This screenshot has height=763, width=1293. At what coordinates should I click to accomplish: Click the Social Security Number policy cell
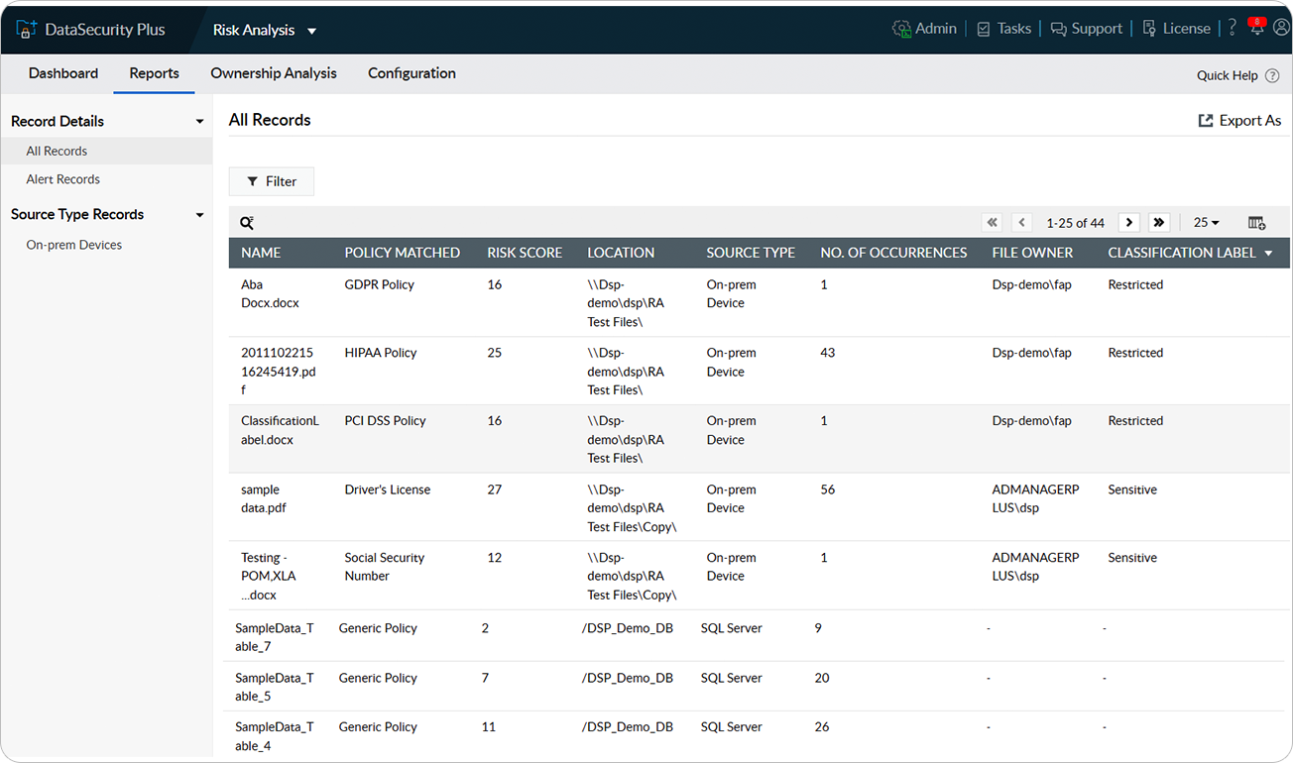[x=385, y=567]
